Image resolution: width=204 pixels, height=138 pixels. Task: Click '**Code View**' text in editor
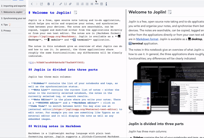pyautogui.click(x=38, y=106)
